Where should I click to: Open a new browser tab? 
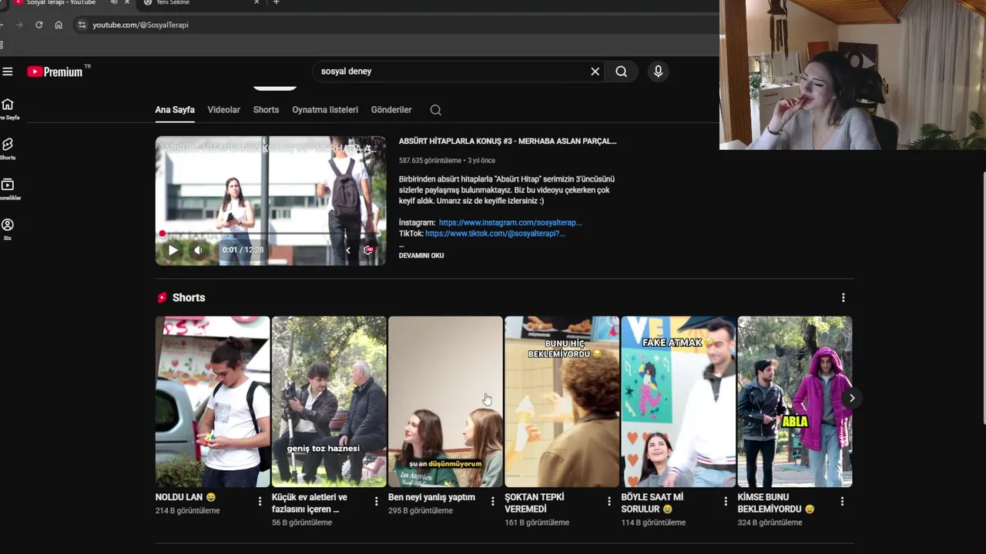[277, 2]
